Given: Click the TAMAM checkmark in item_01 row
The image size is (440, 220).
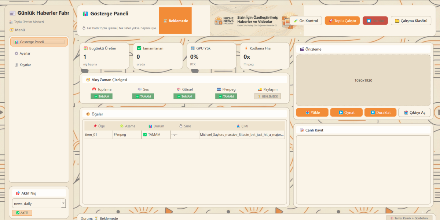Looking at the screenshot, I should tap(145, 135).
